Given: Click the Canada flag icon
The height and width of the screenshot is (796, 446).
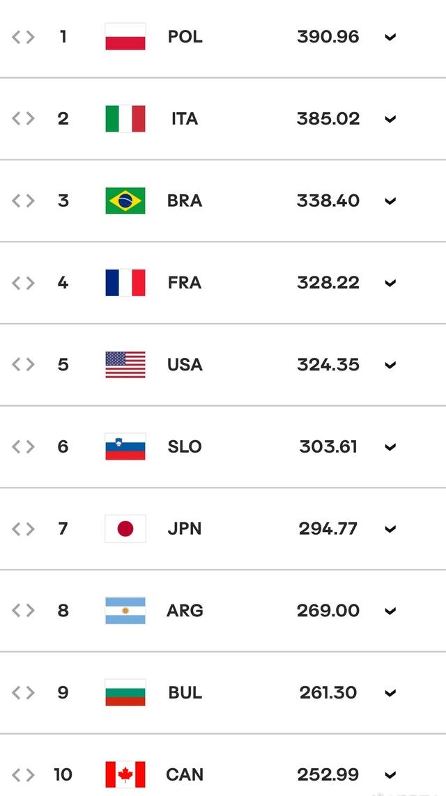Looking at the screenshot, I should 125,774.
